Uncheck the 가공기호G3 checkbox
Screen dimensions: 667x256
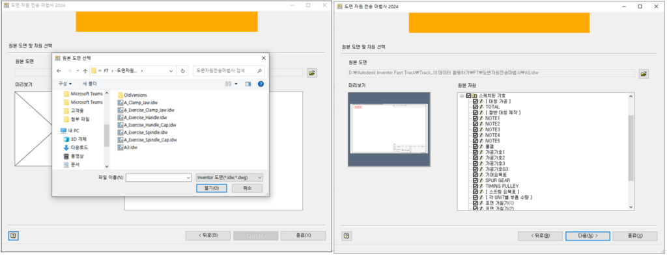(475, 169)
